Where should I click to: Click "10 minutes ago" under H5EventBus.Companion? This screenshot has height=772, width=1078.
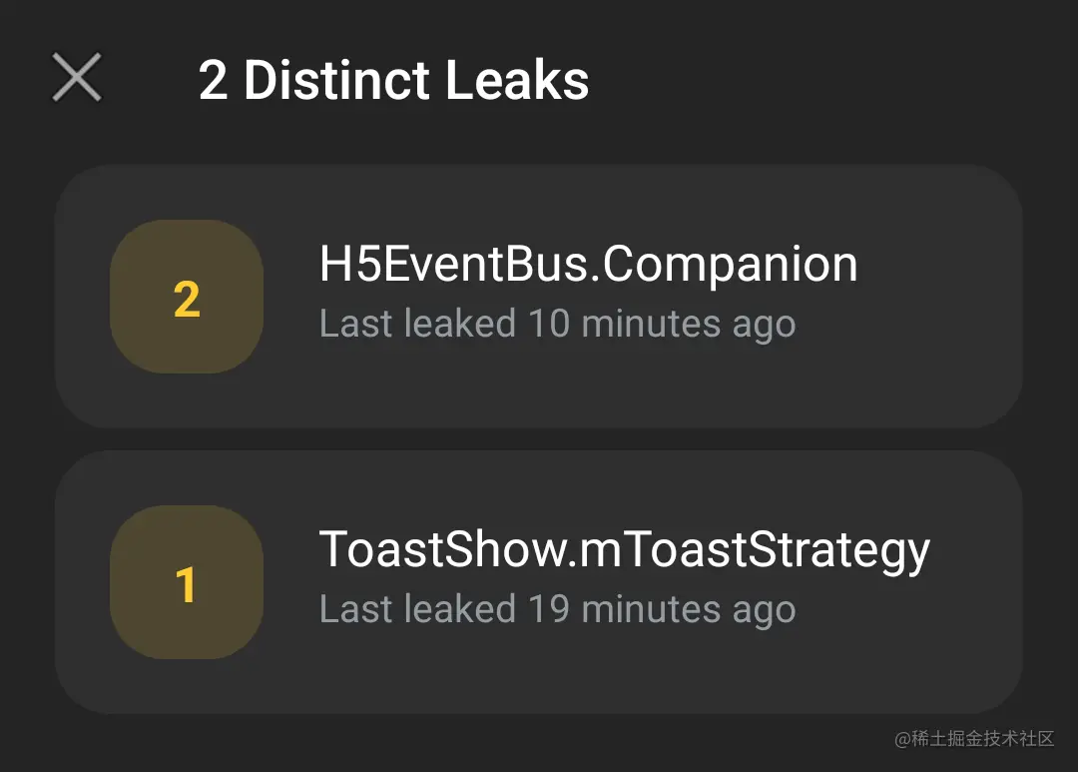tap(662, 324)
